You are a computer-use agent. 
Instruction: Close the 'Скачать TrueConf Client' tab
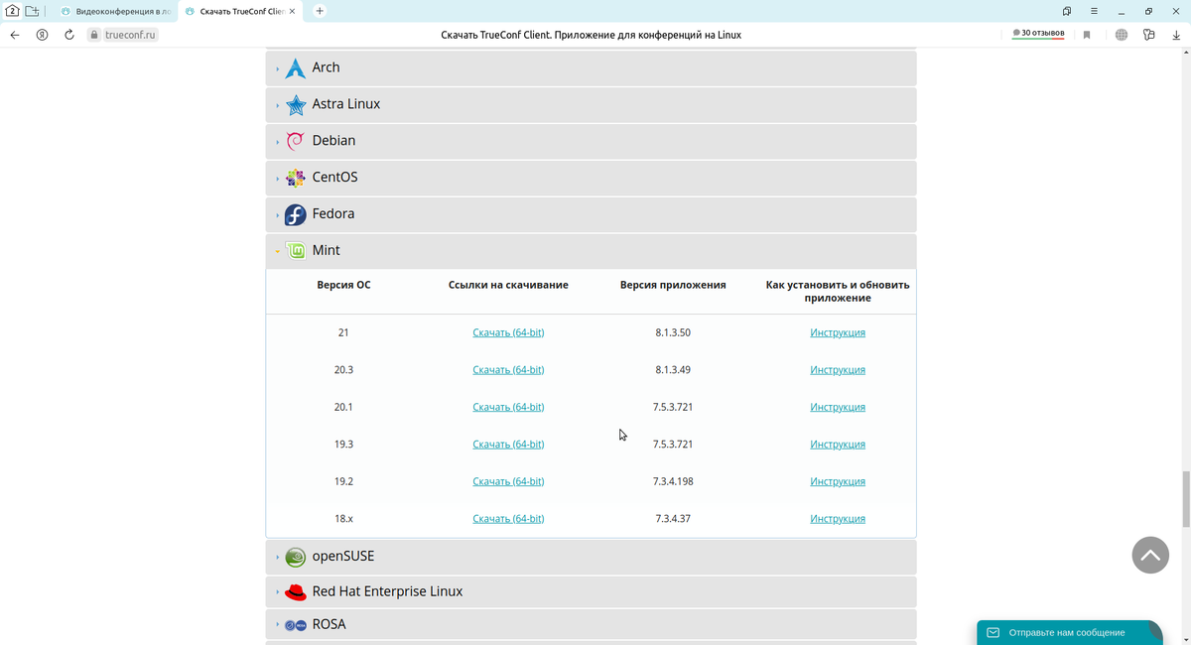pos(292,11)
